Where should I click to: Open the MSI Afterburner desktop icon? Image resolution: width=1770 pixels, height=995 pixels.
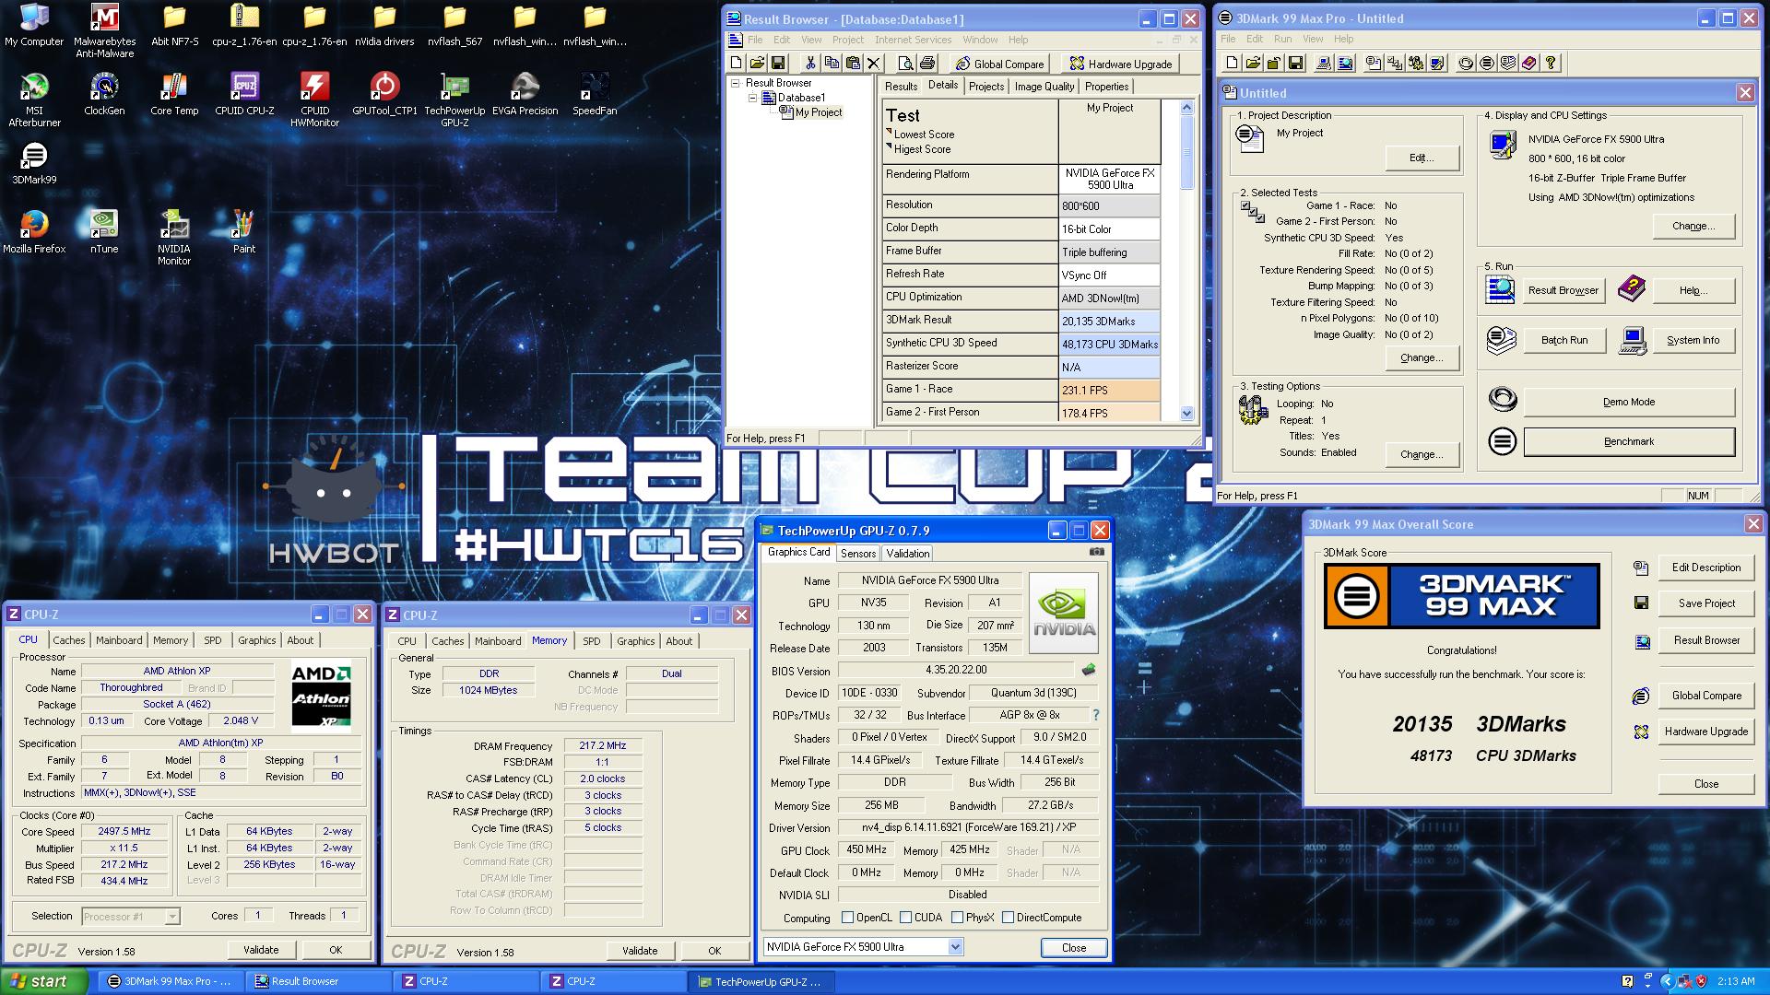click(x=34, y=100)
